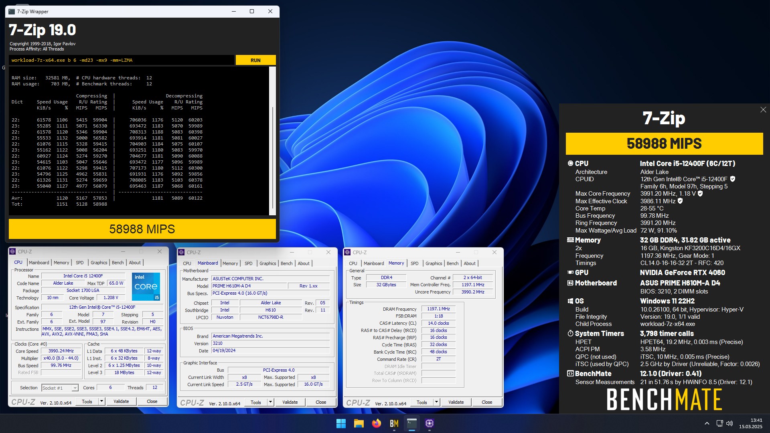The width and height of the screenshot is (770, 433).
Task: Click Validate in mainboard CPU-Z window
Action: click(290, 402)
